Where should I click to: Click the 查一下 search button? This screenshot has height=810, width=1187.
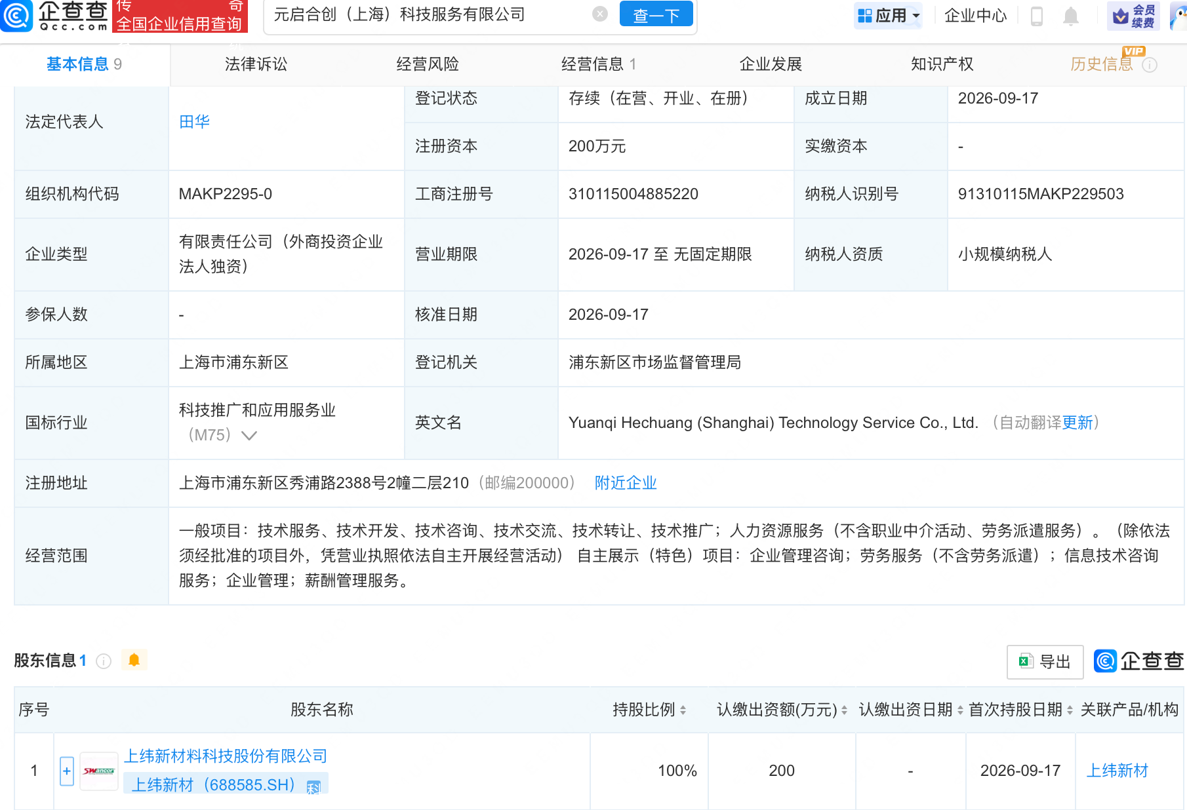point(656,14)
